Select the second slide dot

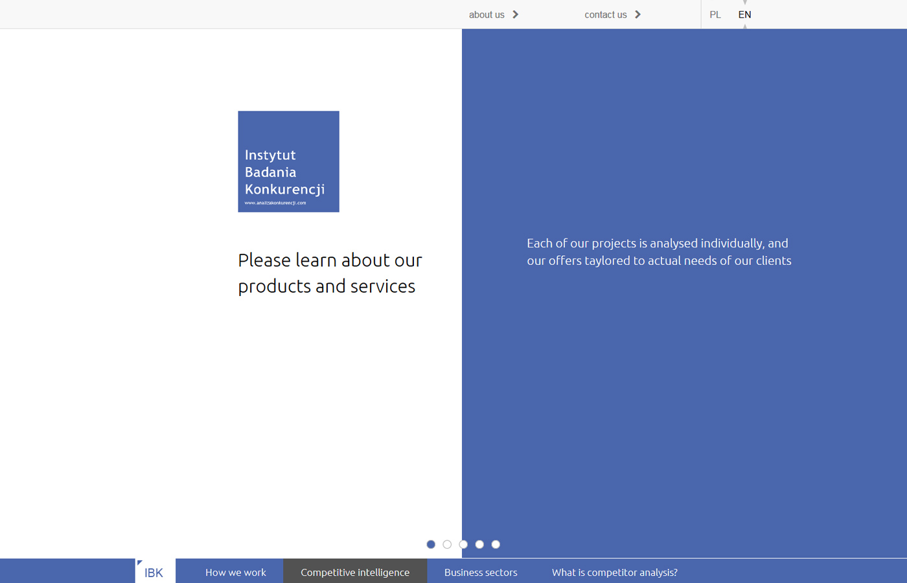point(447,544)
